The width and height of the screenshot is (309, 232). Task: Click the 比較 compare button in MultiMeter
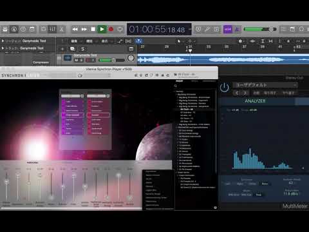(256, 93)
